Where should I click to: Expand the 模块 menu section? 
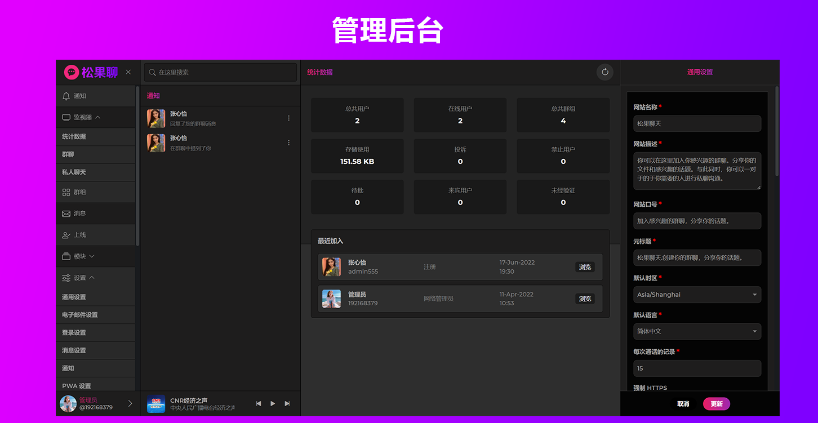coord(96,256)
